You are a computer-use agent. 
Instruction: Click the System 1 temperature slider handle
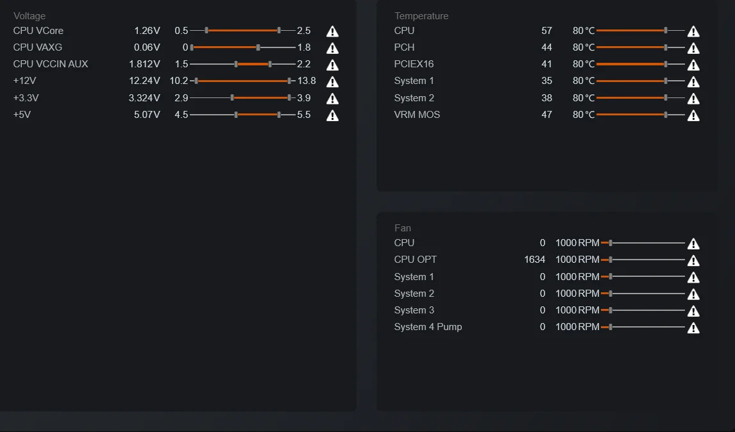point(666,81)
